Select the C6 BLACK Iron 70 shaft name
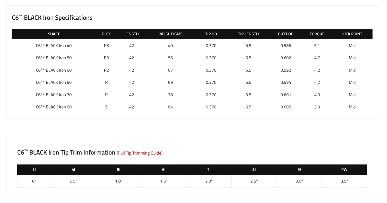The image size is (387, 203). pos(54,95)
